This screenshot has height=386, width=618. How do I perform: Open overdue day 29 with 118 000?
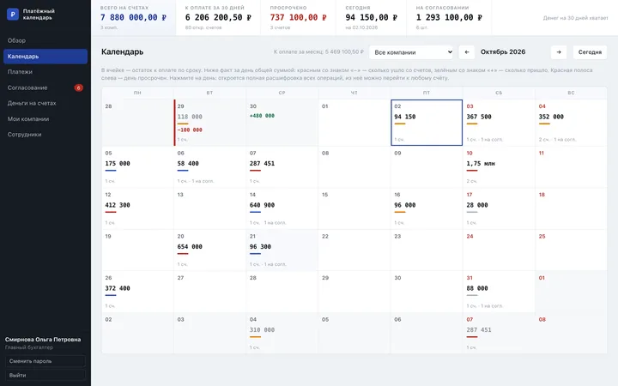click(209, 123)
